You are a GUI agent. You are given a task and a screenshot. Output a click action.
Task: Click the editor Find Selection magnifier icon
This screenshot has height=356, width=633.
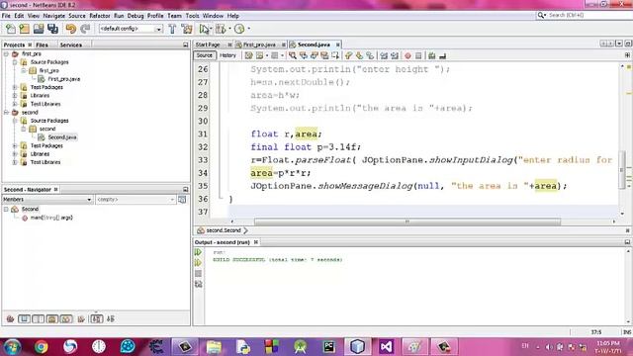pyautogui.click(x=293, y=55)
